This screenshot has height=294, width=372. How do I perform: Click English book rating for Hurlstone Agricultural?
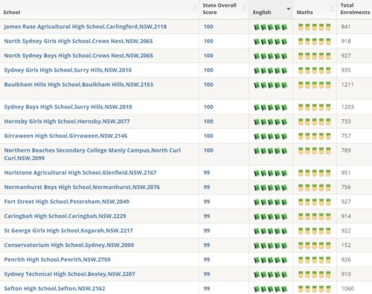pos(271,173)
